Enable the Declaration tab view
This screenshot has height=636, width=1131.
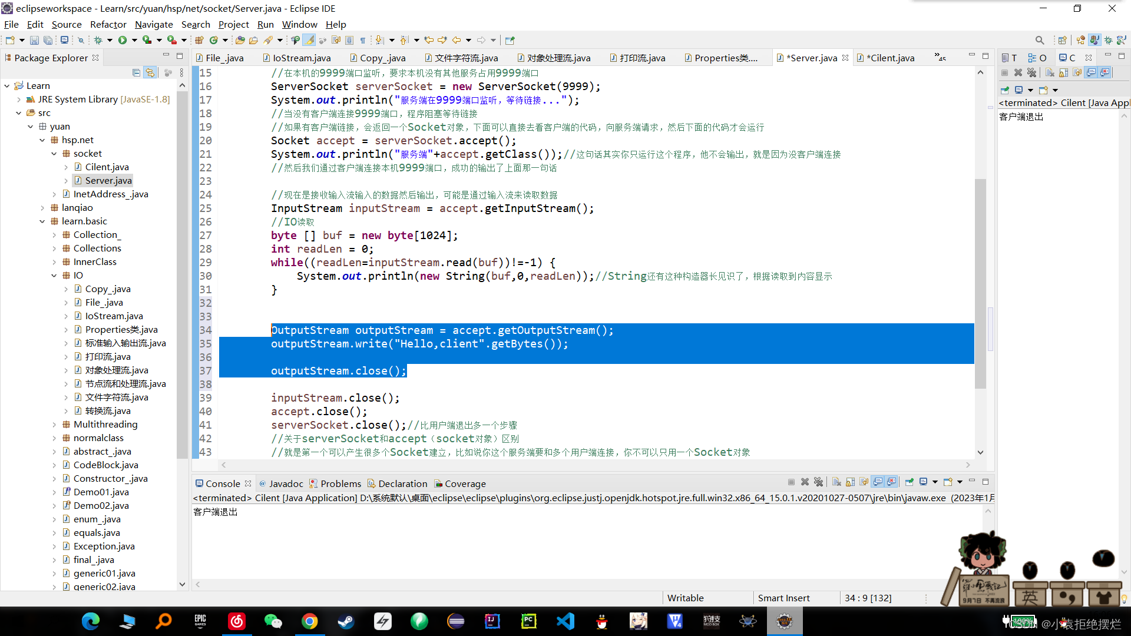coord(400,483)
